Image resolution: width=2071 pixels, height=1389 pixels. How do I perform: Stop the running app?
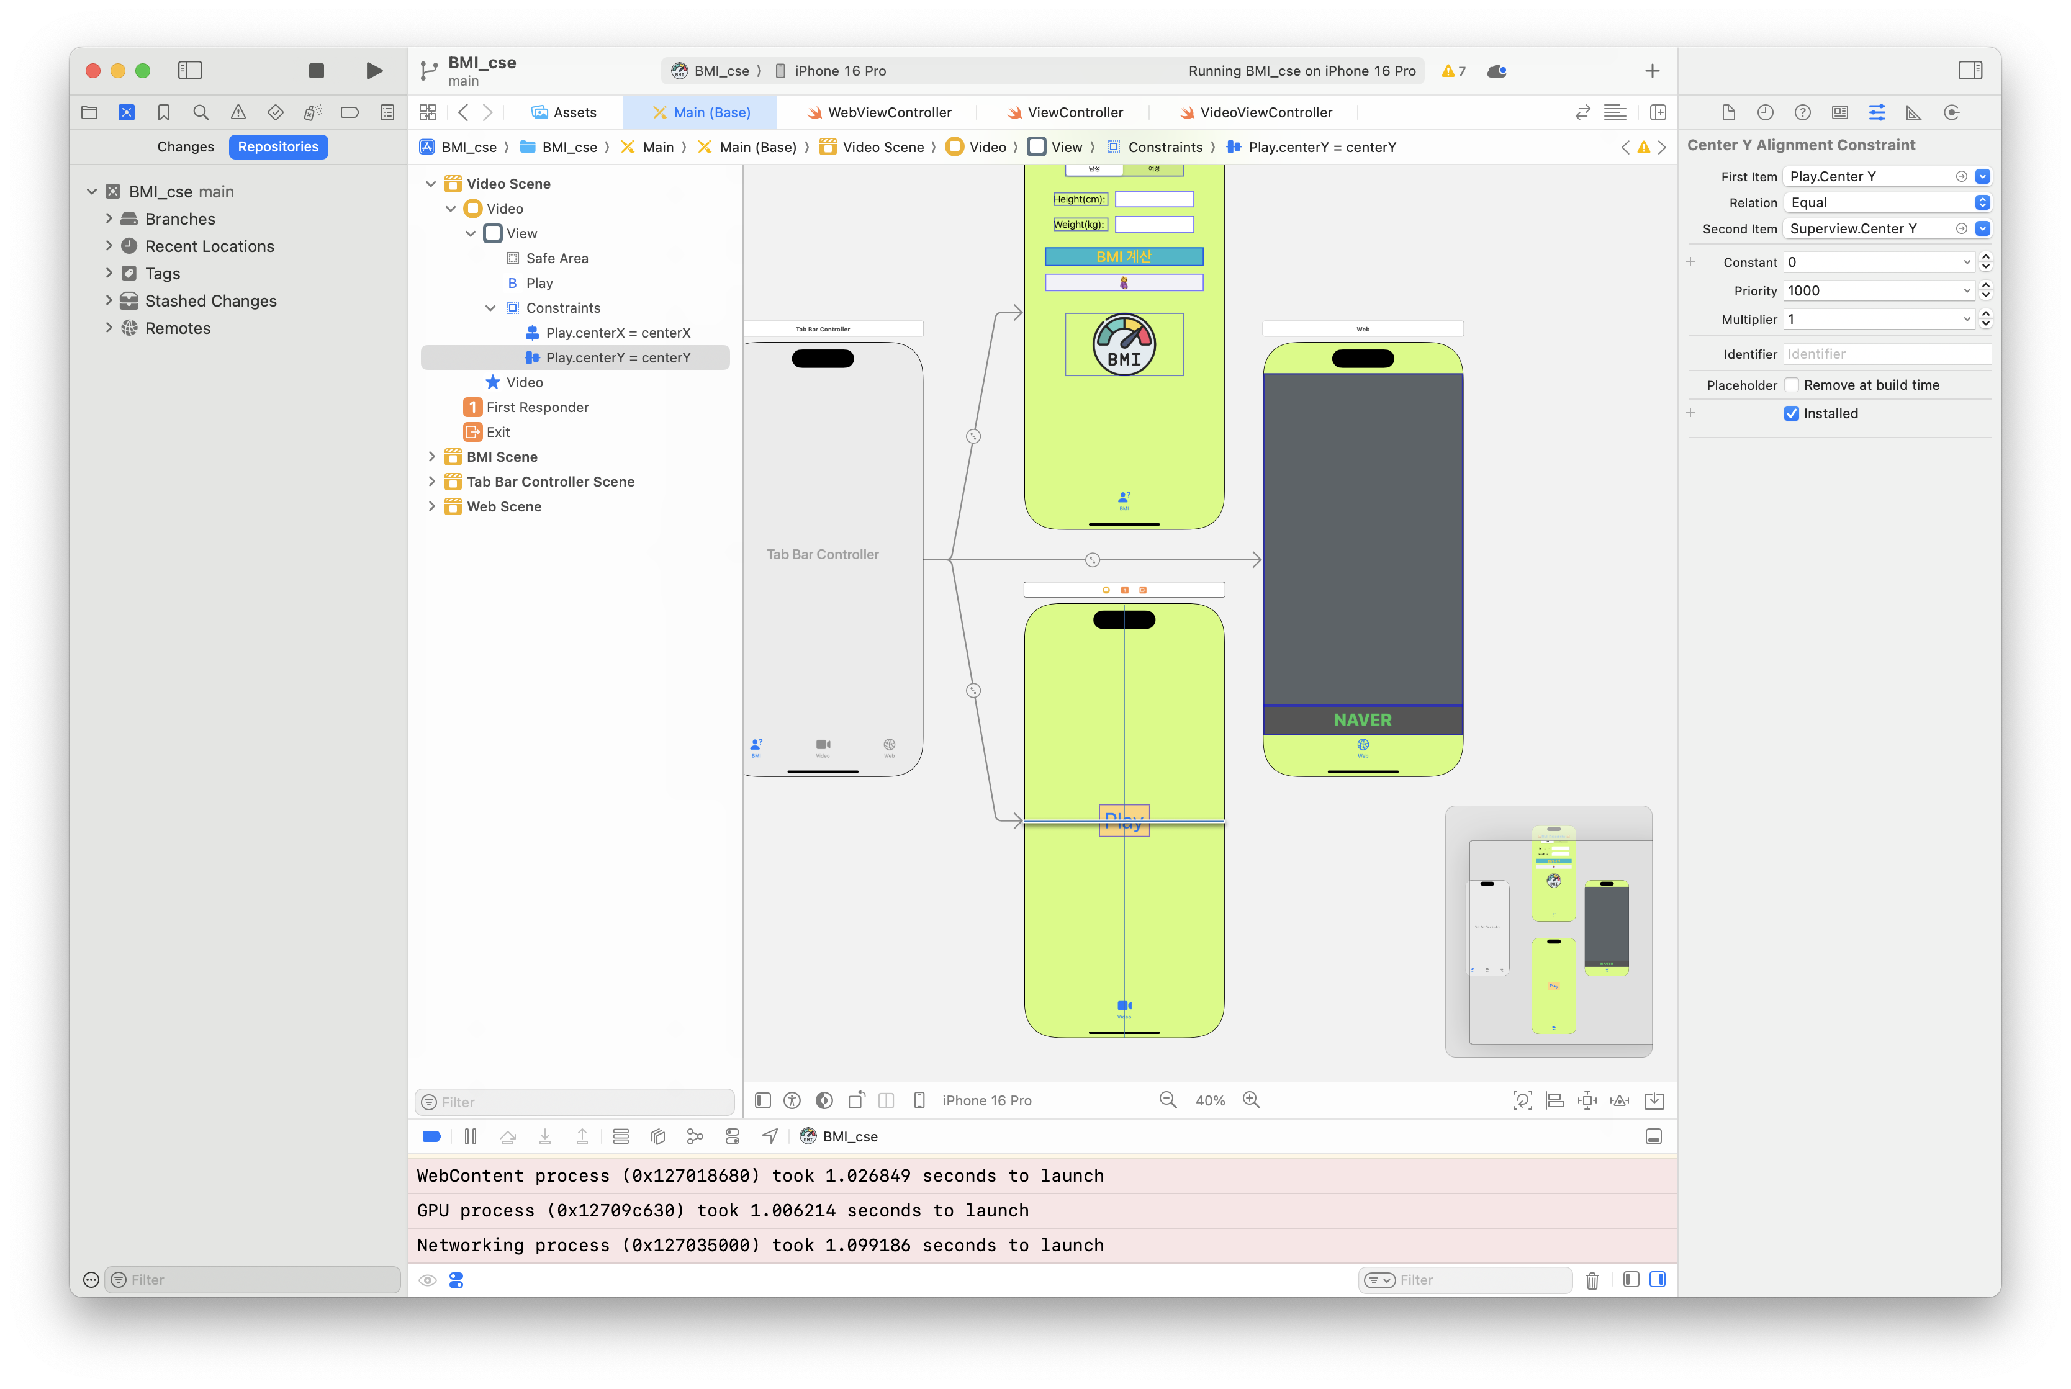click(x=316, y=71)
